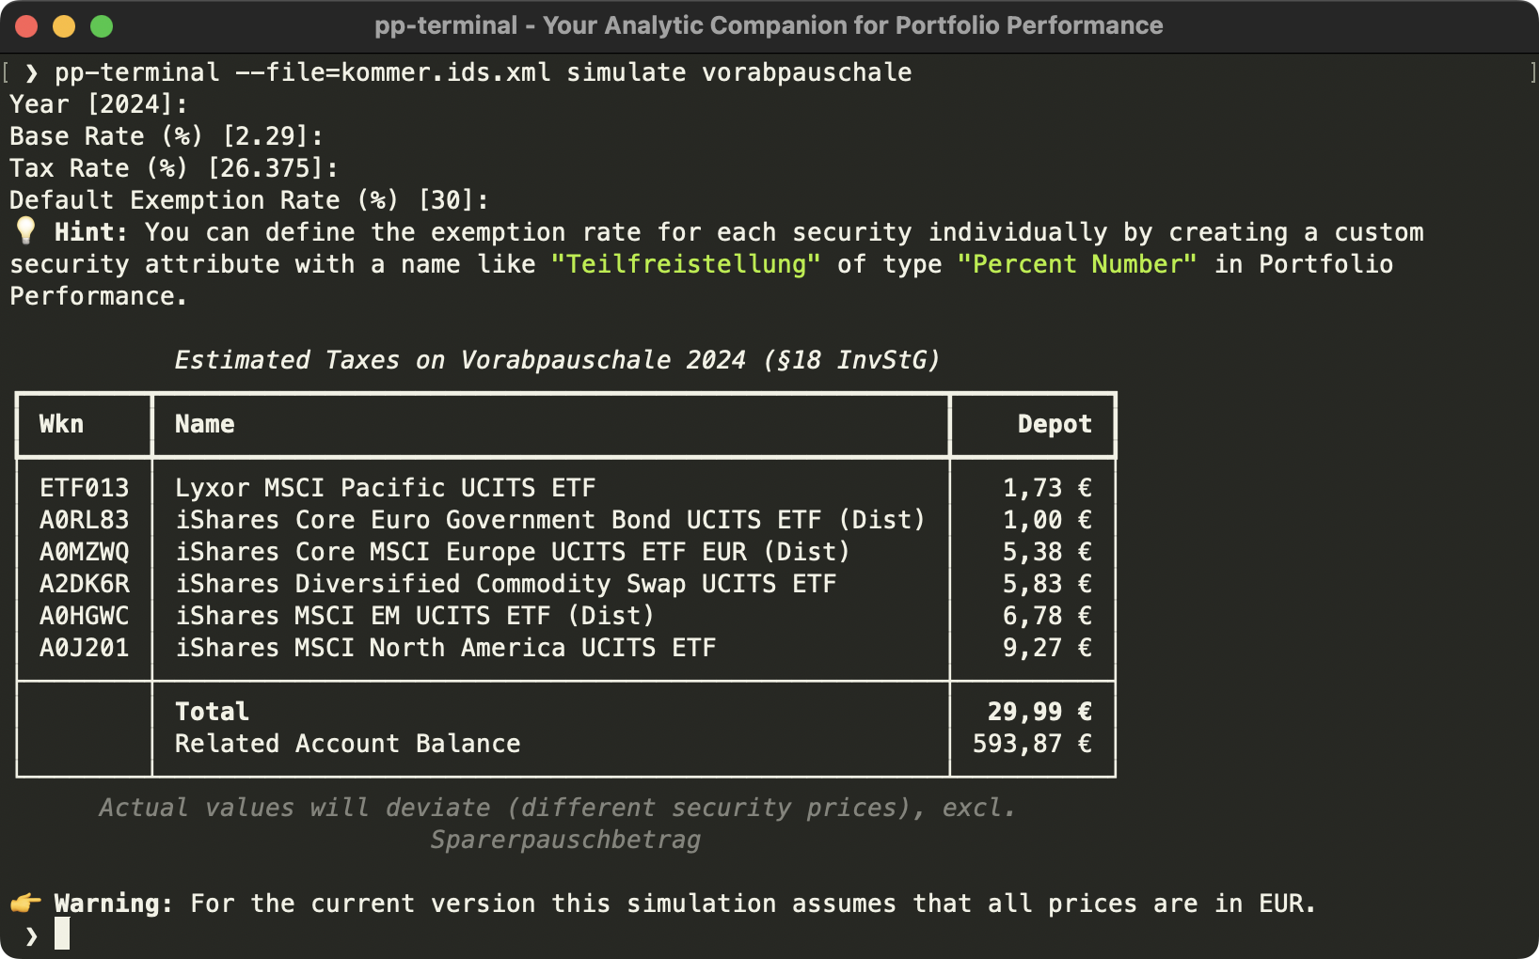Click the 593,87 € balance value
Image resolution: width=1539 pixels, height=959 pixels.
click(1033, 744)
